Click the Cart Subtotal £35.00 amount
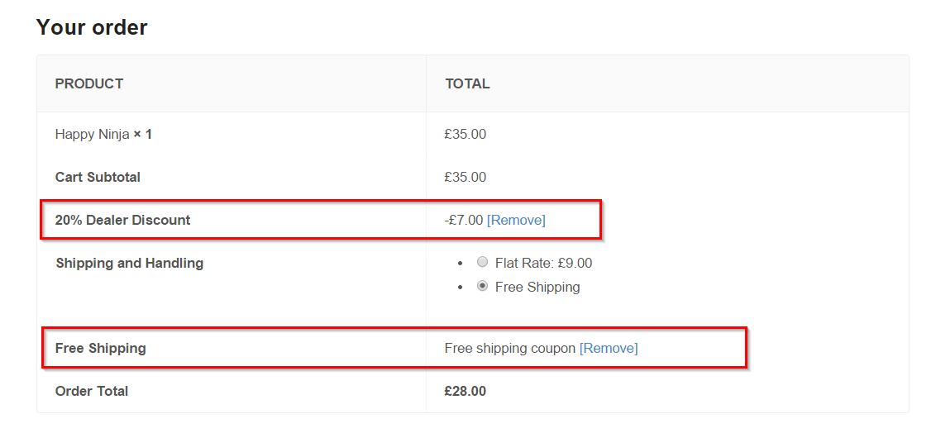The image size is (936, 433). 465,177
